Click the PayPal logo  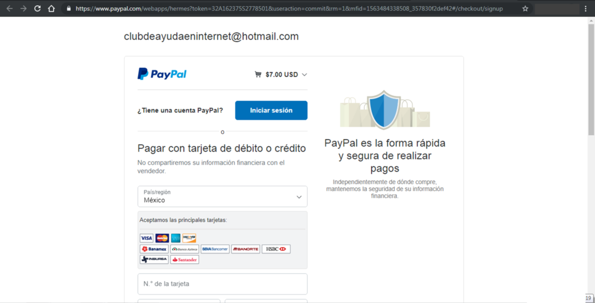pyautogui.click(x=162, y=74)
